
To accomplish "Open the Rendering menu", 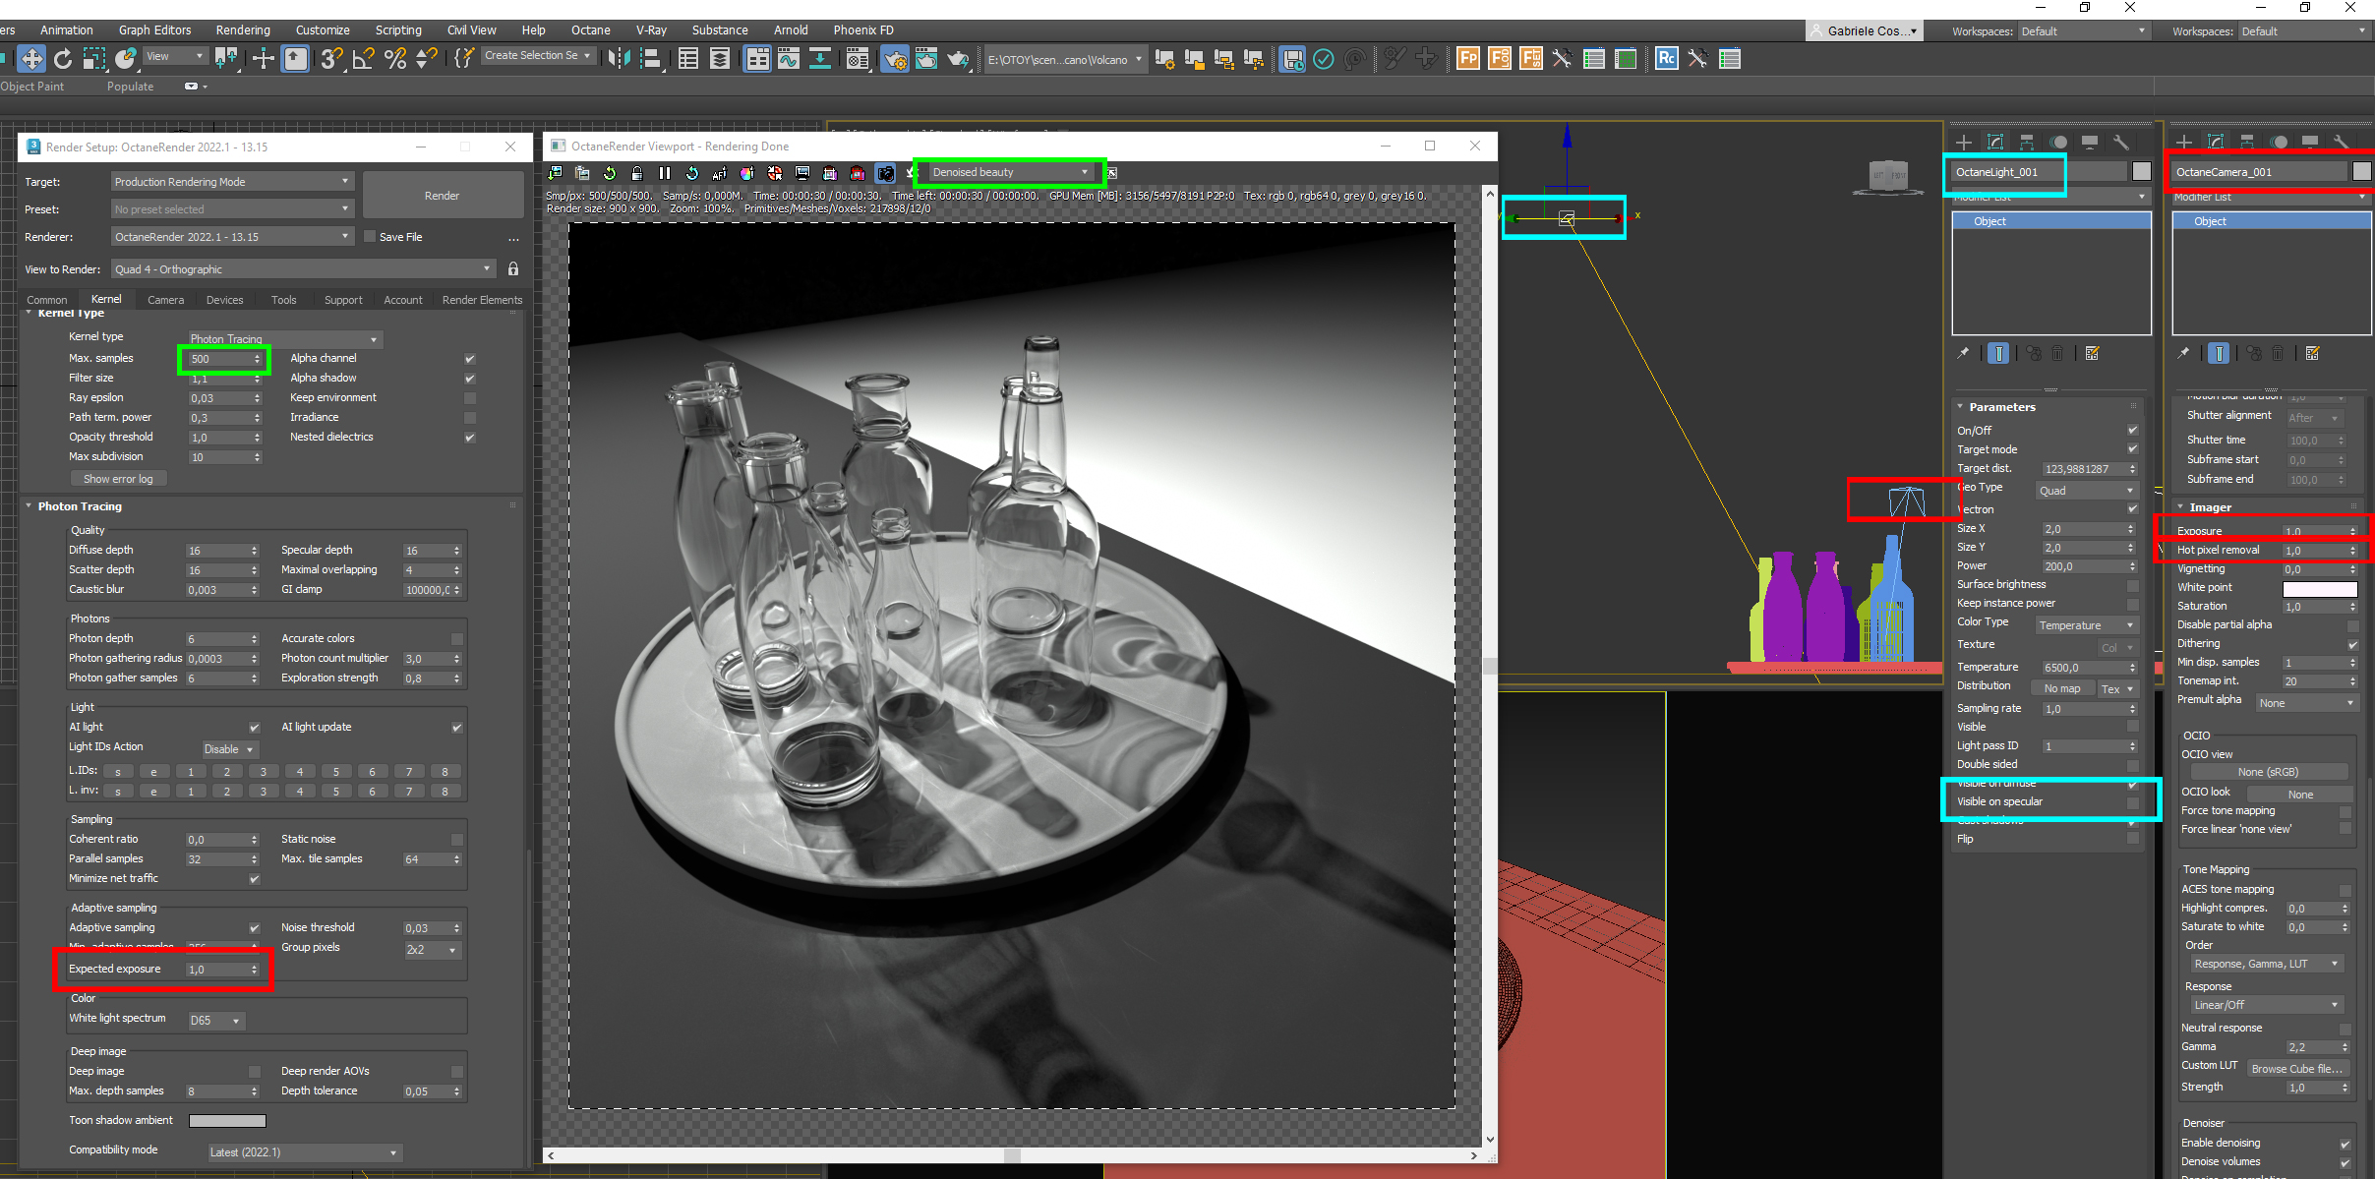I will [x=243, y=30].
